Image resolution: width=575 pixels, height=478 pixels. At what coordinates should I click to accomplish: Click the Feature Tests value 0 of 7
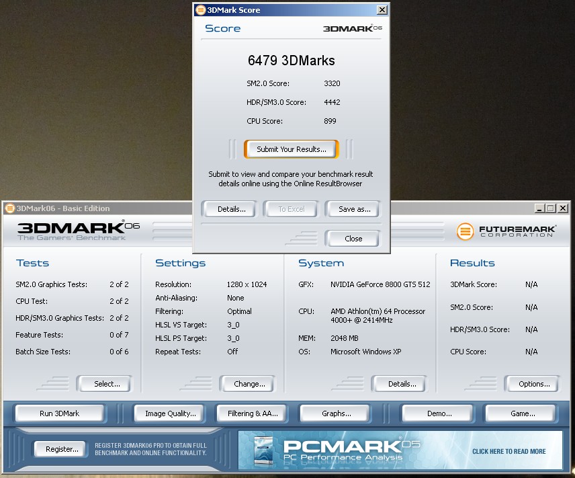(119, 335)
